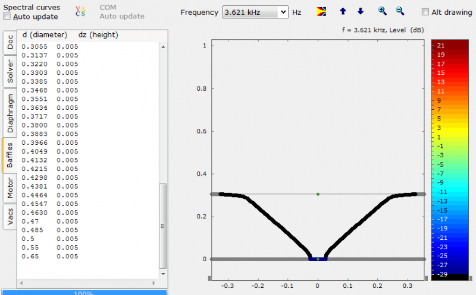Image resolution: width=476 pixels, height=295 pixels.
Task: Click the green point at plot origin
Action: tap(318, 259)
